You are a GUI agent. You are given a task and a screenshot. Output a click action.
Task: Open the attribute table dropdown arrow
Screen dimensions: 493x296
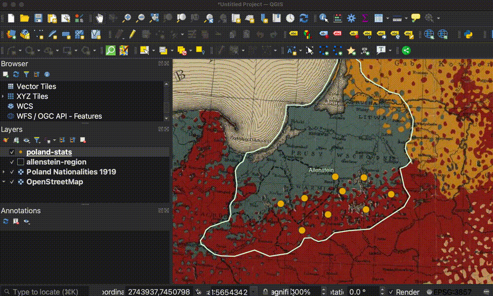387,19
